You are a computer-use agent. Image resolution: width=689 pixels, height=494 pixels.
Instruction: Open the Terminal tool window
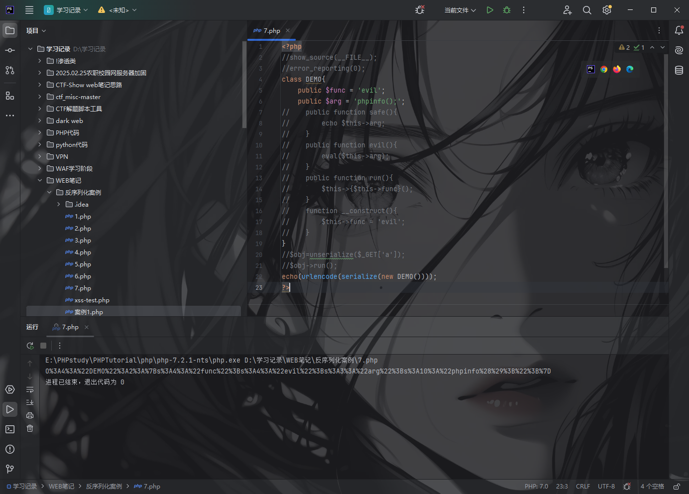coord(10,429)
